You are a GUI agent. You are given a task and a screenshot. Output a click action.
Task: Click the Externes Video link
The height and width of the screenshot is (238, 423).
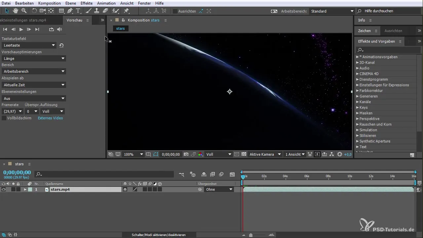coord(50,118)
